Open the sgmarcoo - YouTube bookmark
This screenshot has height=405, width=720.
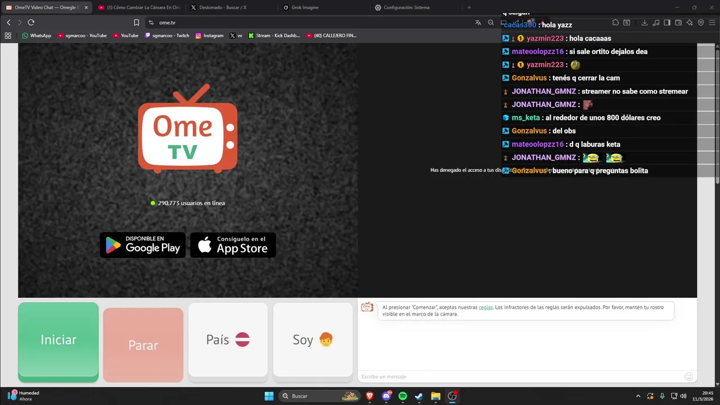tap(82, 35)
